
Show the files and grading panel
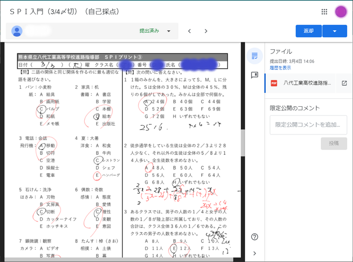[254, 56]
